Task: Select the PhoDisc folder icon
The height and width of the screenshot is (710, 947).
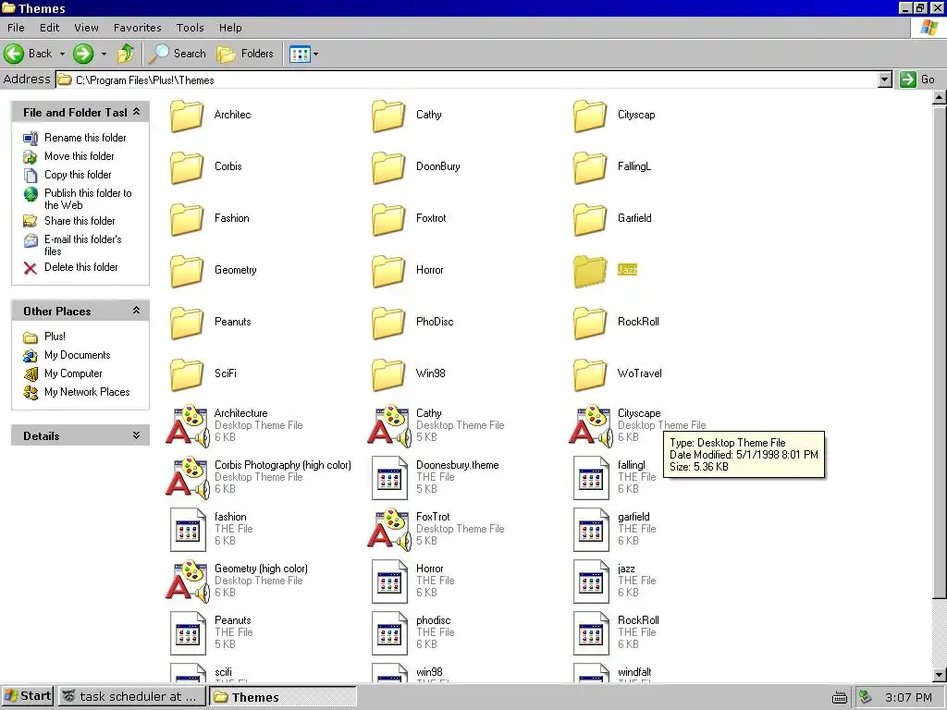Action: tap(388, 323)
